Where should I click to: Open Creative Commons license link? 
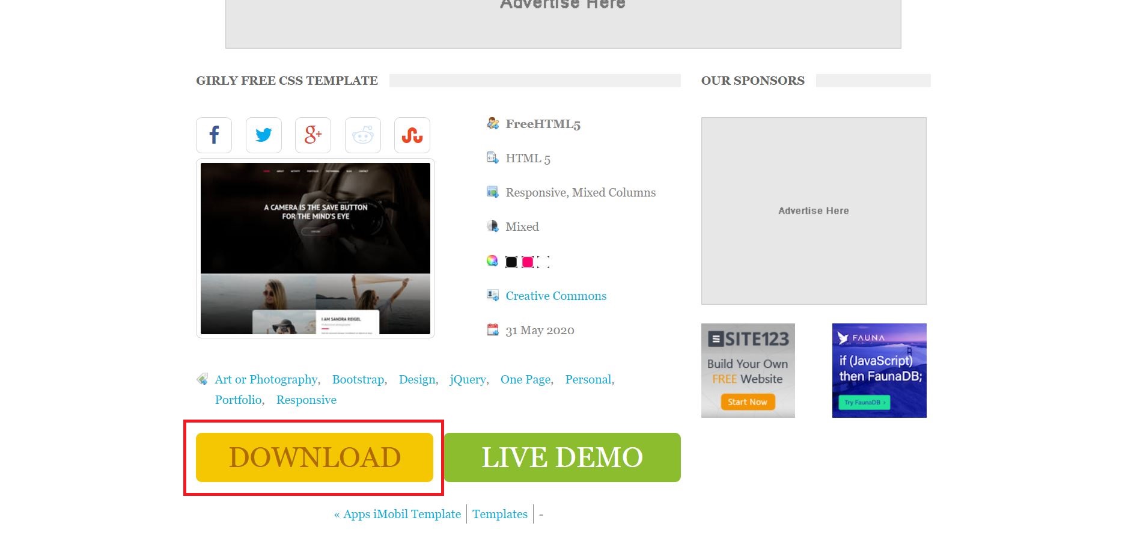[x=556, y=296]
